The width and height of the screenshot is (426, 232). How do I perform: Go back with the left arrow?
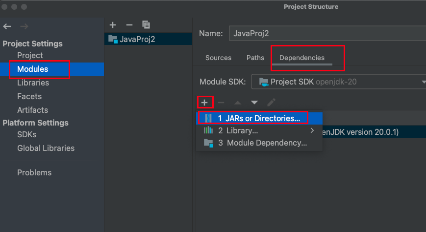tap(7, 26)
